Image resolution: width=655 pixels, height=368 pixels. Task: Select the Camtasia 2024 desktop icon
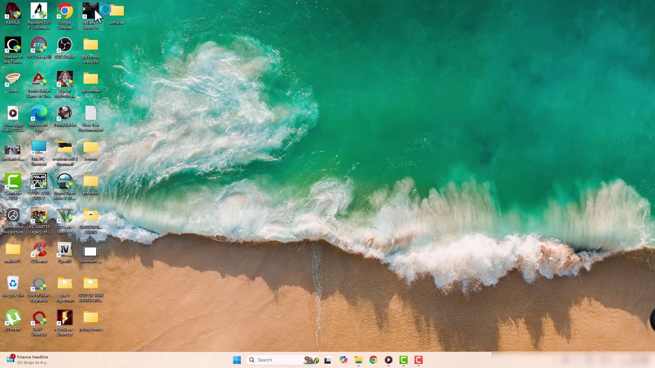pyautogui.click(x=13, y=182)
